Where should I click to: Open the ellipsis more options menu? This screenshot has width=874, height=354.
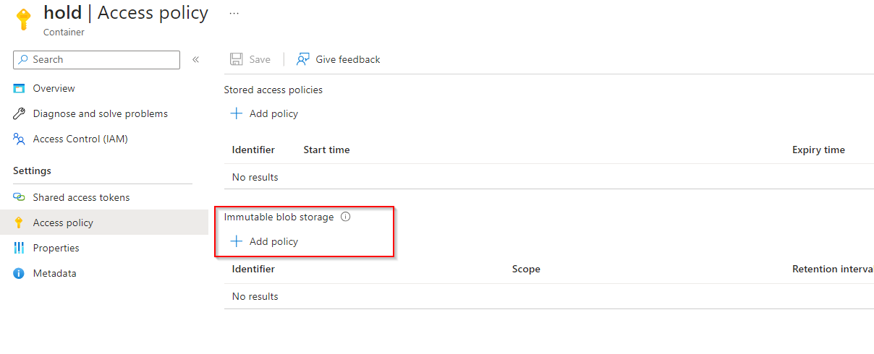(234, 13)
